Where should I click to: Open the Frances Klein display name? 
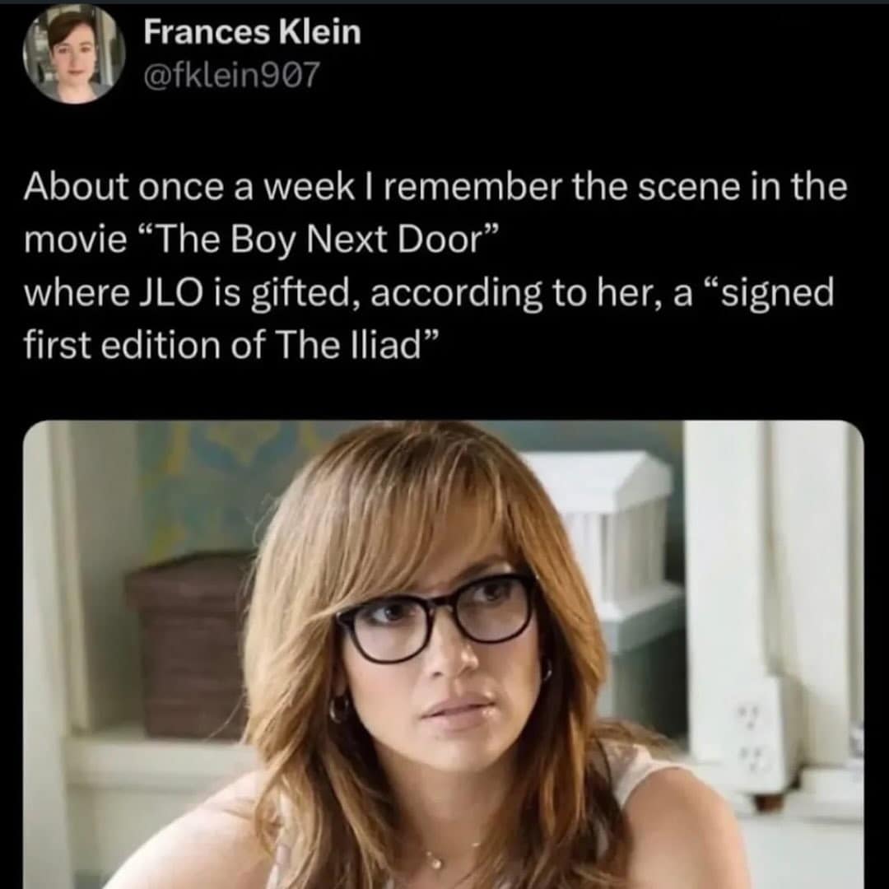point(252,33)
